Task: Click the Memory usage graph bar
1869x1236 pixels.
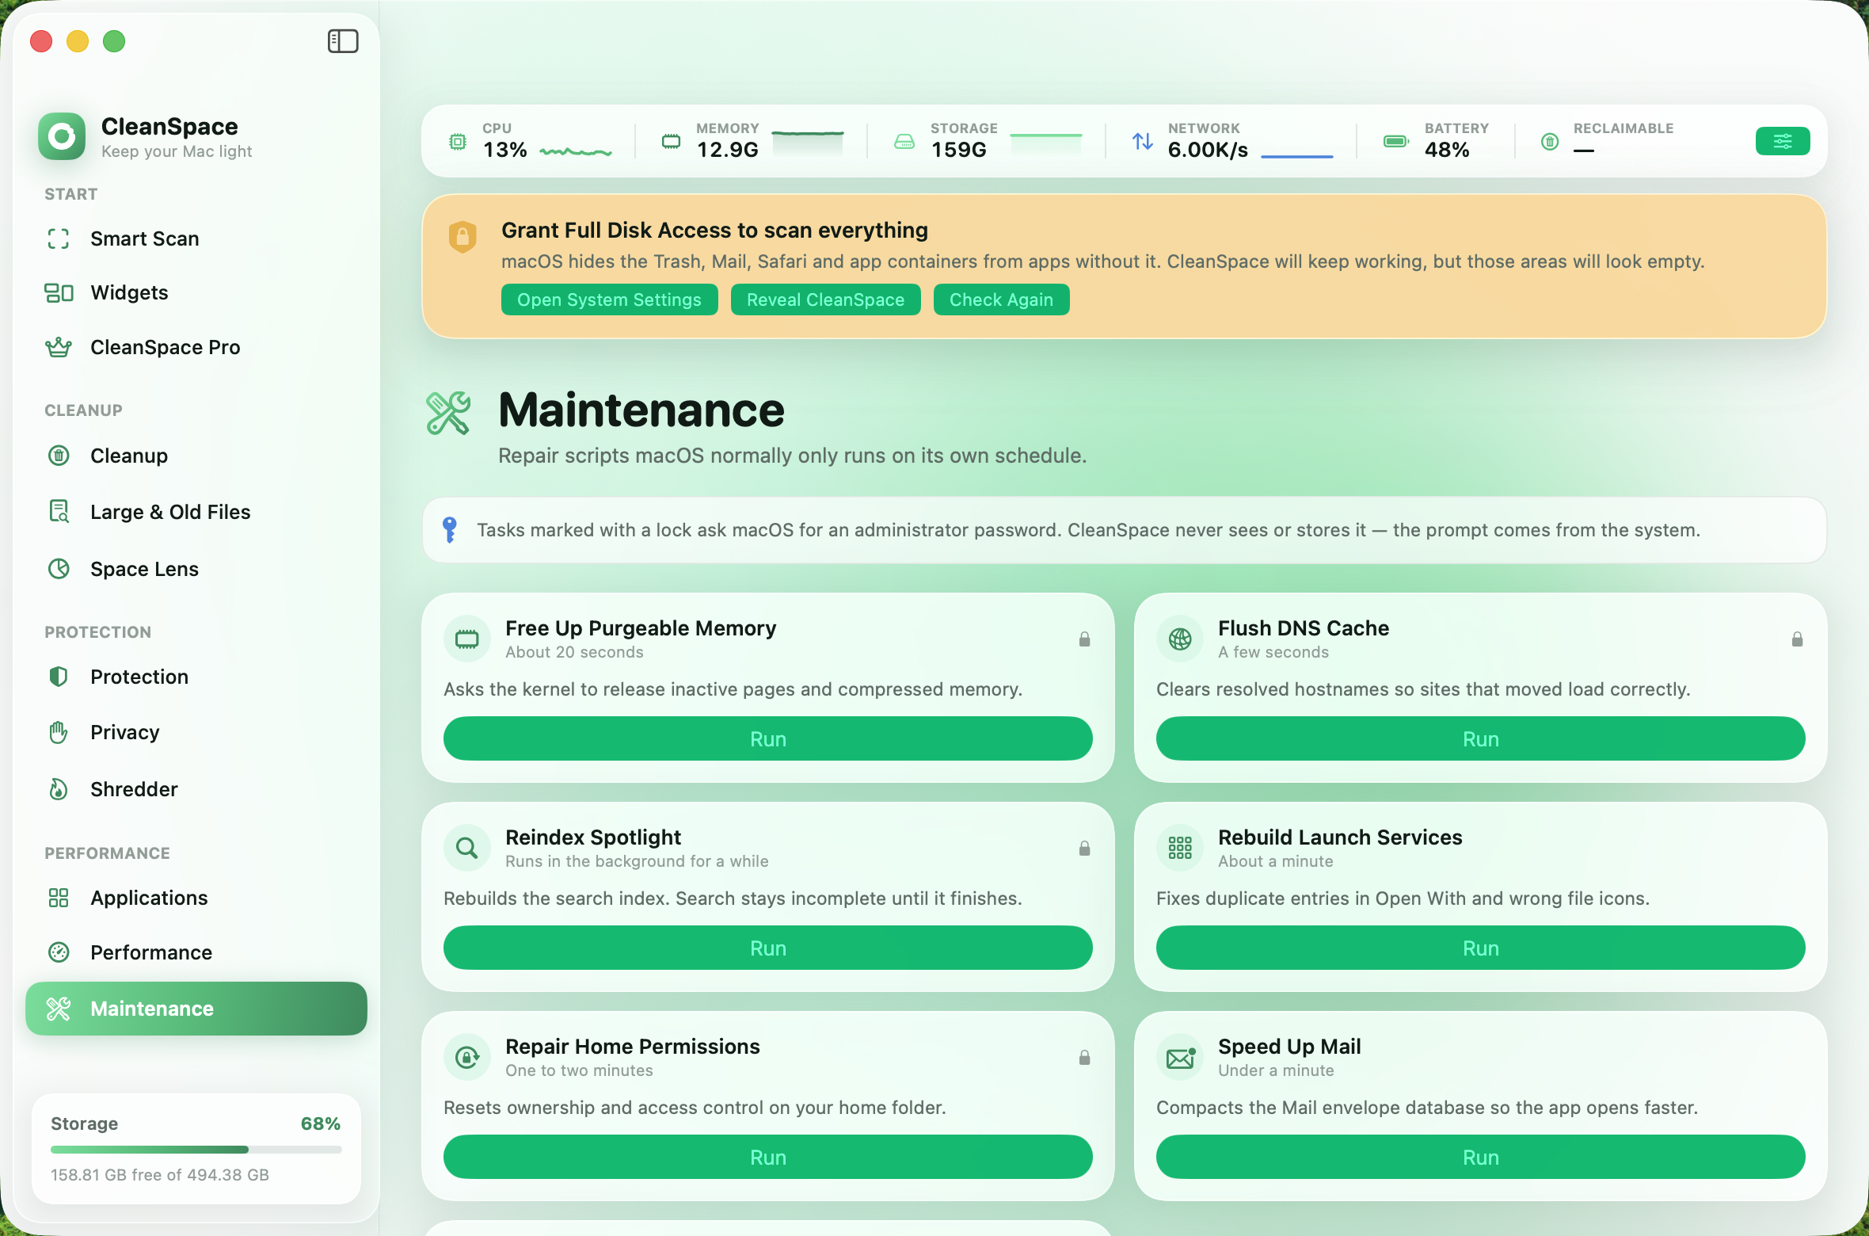Action: tap(808, 144)
